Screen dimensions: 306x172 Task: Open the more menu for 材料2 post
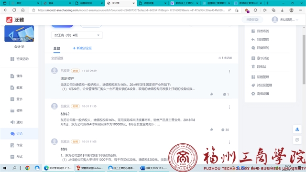pyautogui.click(x=229, y=107)
